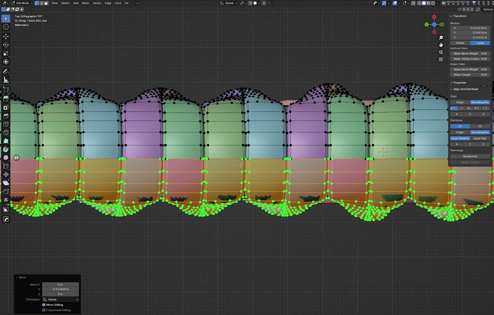This screenshot has width=494, height=315.
Task: Select the Move tool in toolbar
Action: [x=6, y=36]
